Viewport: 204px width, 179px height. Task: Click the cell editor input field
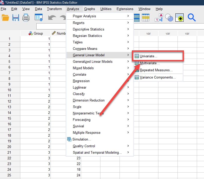point(120,27)
